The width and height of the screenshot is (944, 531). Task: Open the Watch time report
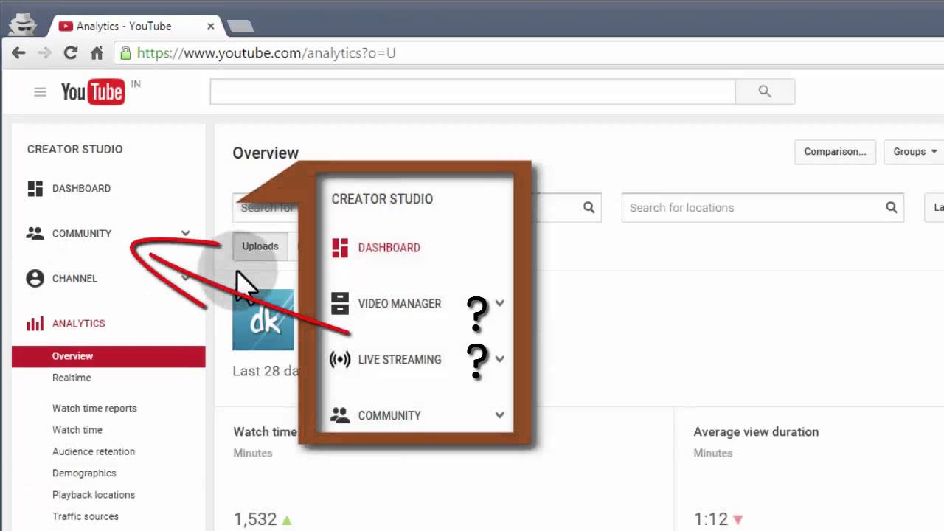coord(77,430)
